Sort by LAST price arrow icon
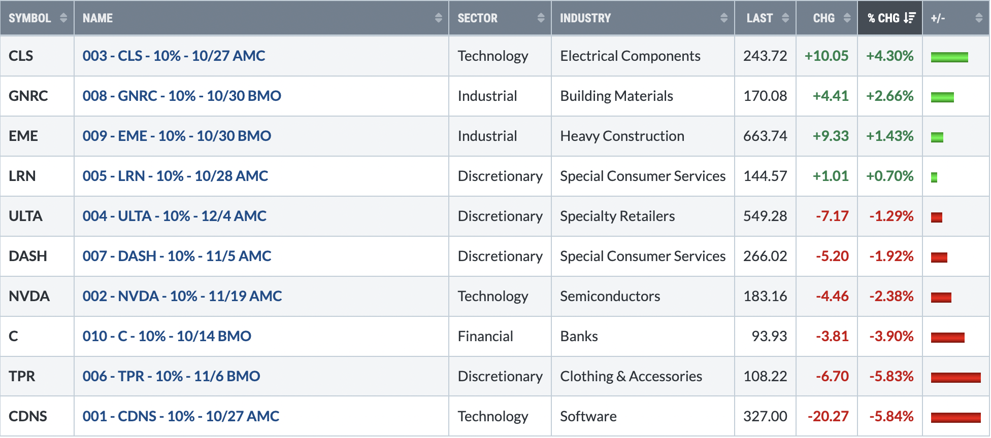The width and height of the screenshot is (991, 438). [785, 18]
